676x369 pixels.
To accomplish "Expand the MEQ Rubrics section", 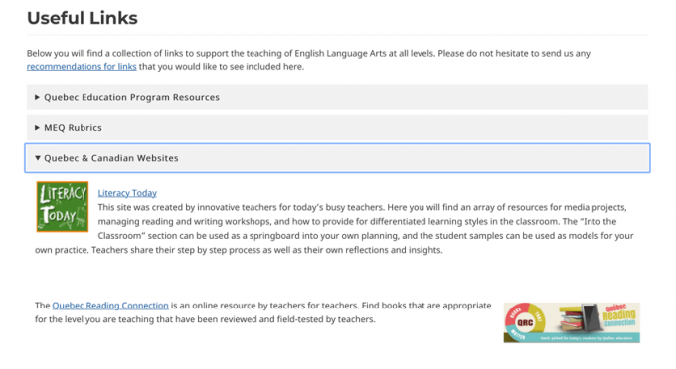I will (x=337, y=127).
